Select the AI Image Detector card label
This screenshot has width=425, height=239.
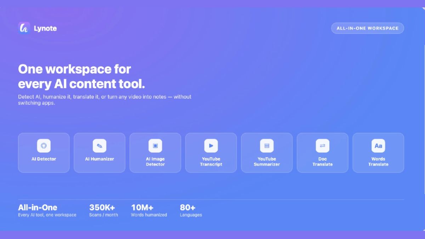pos(155,161)
